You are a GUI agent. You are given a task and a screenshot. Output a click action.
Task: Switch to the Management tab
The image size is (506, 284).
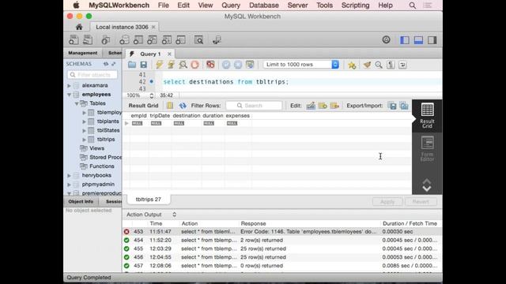click(82, 53)
